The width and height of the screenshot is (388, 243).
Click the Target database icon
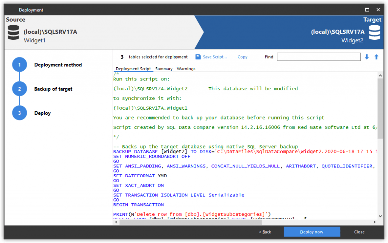click(x=374, y=33)
